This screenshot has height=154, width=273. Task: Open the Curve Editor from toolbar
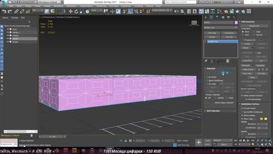click(x=207, y=12)
